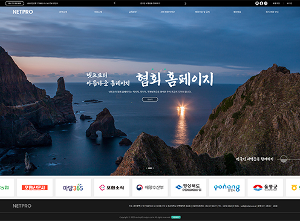The height and width of the screenshot is (221, 300).
Task: Click the NETPRO logo in the header
Action: [x=22, y=12]
